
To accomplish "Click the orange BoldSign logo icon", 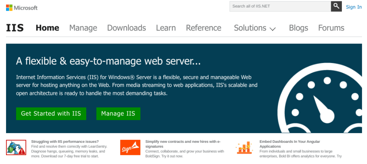I will pyautogui.click(x=130, y=147).
